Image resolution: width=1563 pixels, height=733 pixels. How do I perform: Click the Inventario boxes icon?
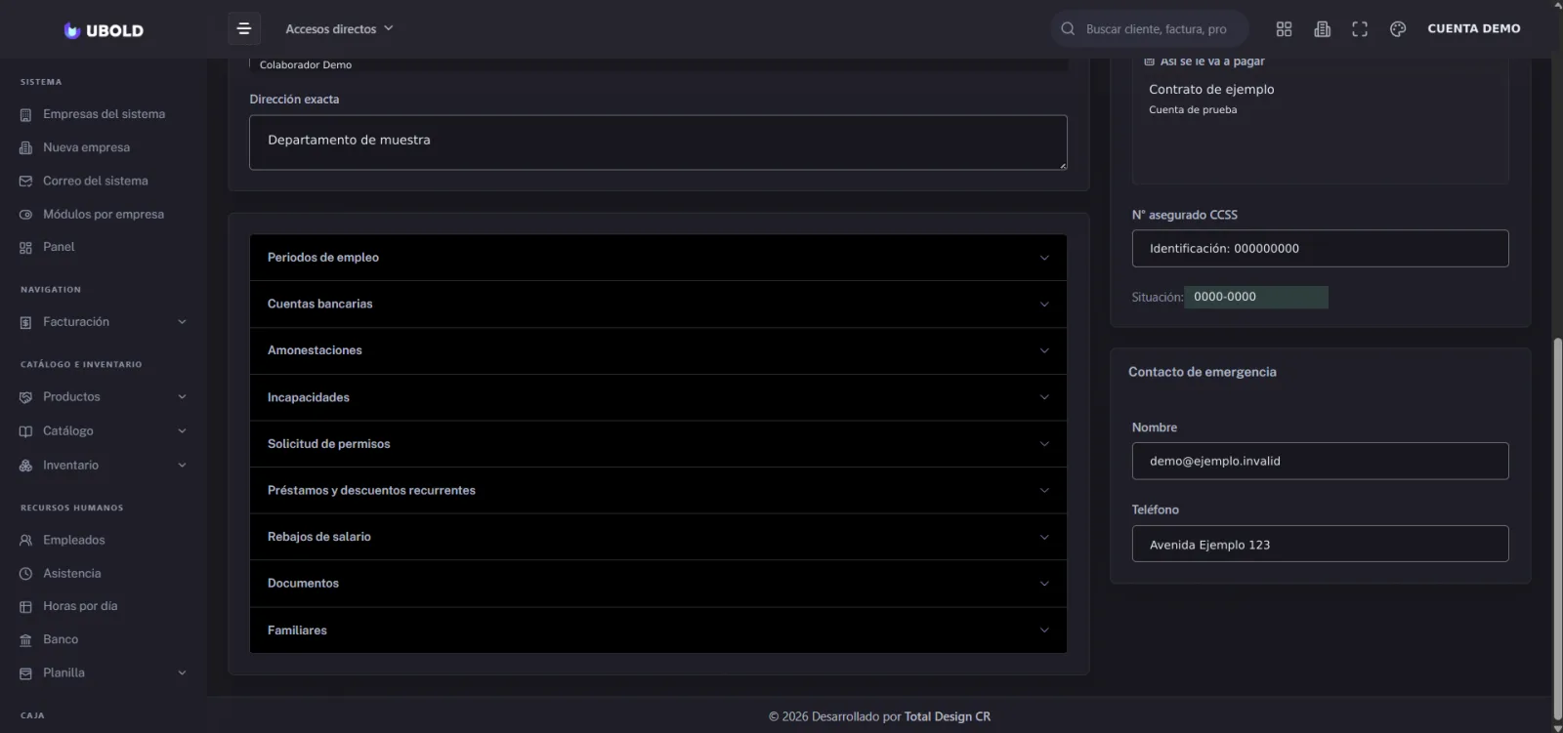coord(25,466)
